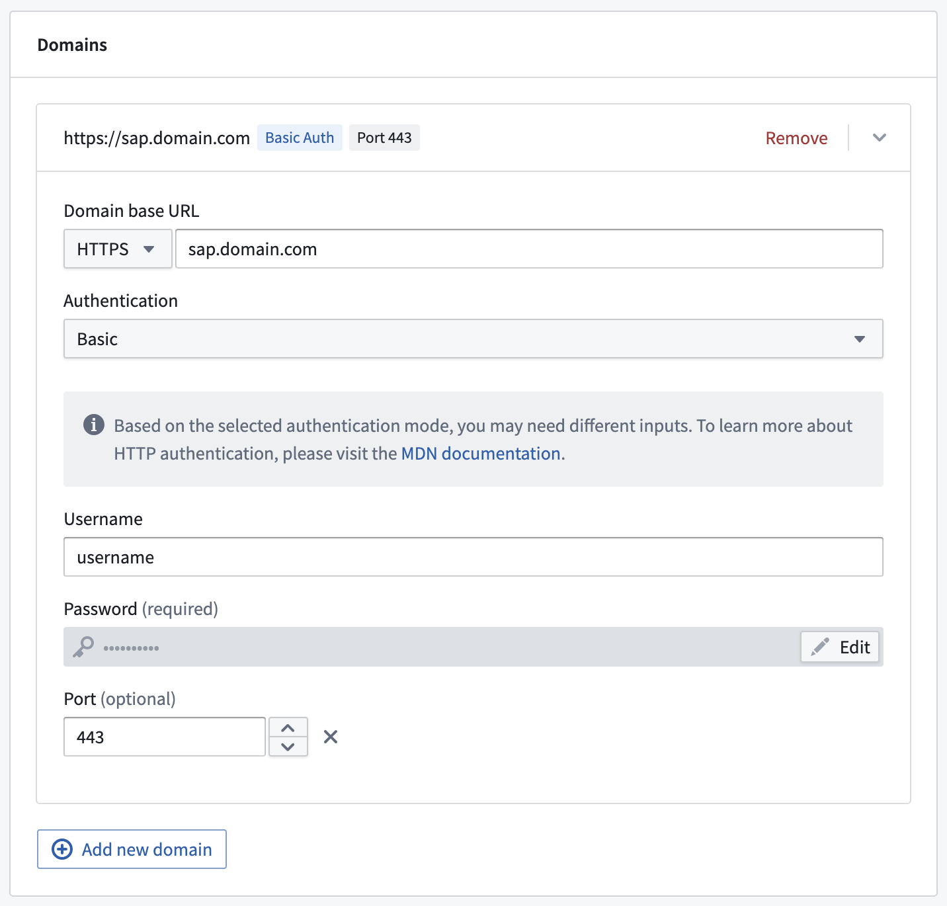Click the Port 443 tag

click(x=384, y=138)
